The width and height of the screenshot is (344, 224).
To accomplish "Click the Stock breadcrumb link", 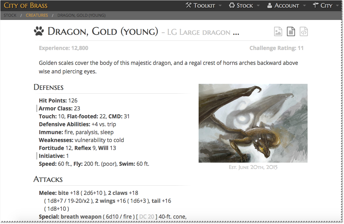I will (x=10, y=15).
